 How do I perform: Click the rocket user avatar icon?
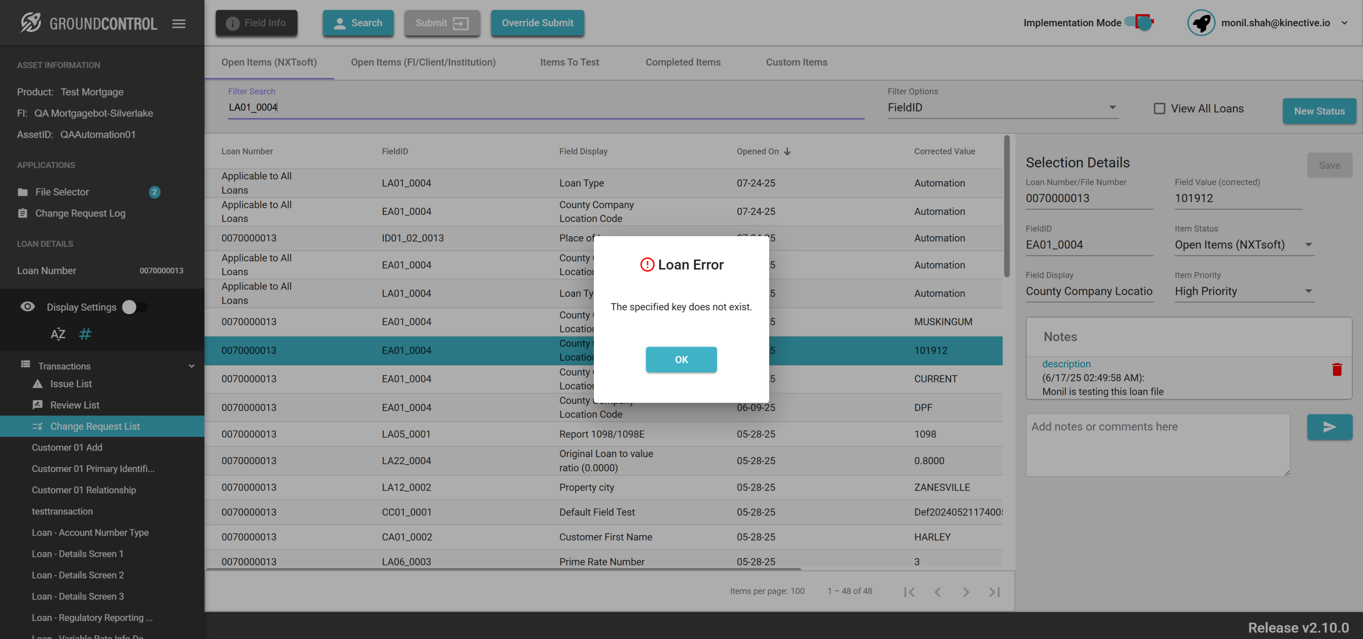[x=1201, y=23]
